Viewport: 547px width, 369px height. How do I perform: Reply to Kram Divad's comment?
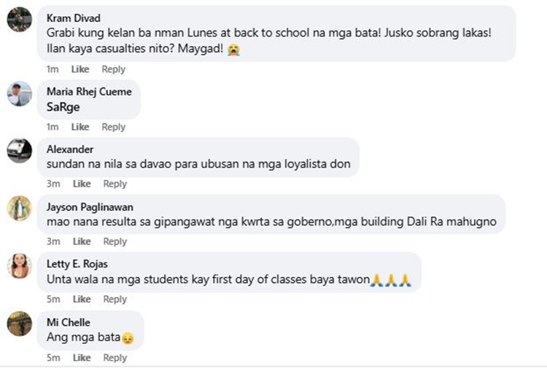(x=113, y=69)
